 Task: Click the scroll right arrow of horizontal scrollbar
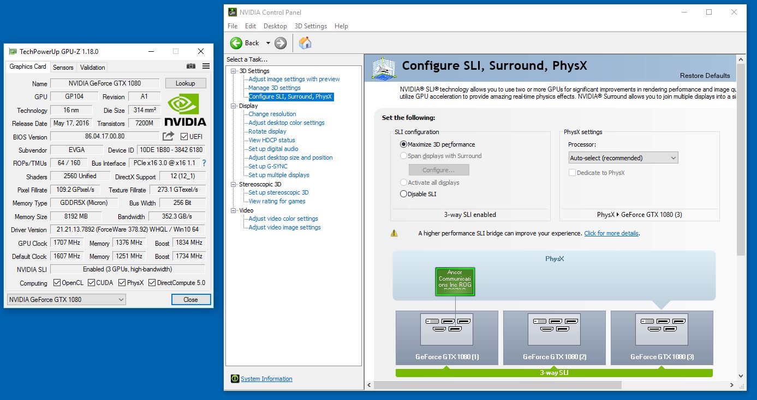pos(731,385)
